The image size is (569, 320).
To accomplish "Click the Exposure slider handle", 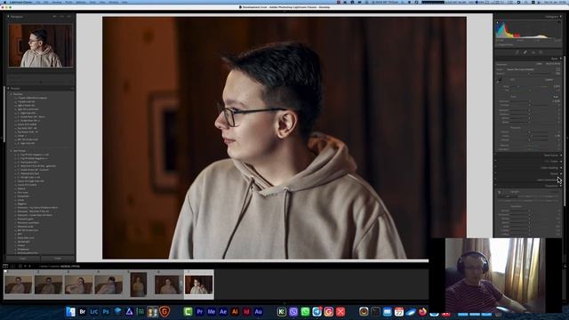I will (530, 101).
